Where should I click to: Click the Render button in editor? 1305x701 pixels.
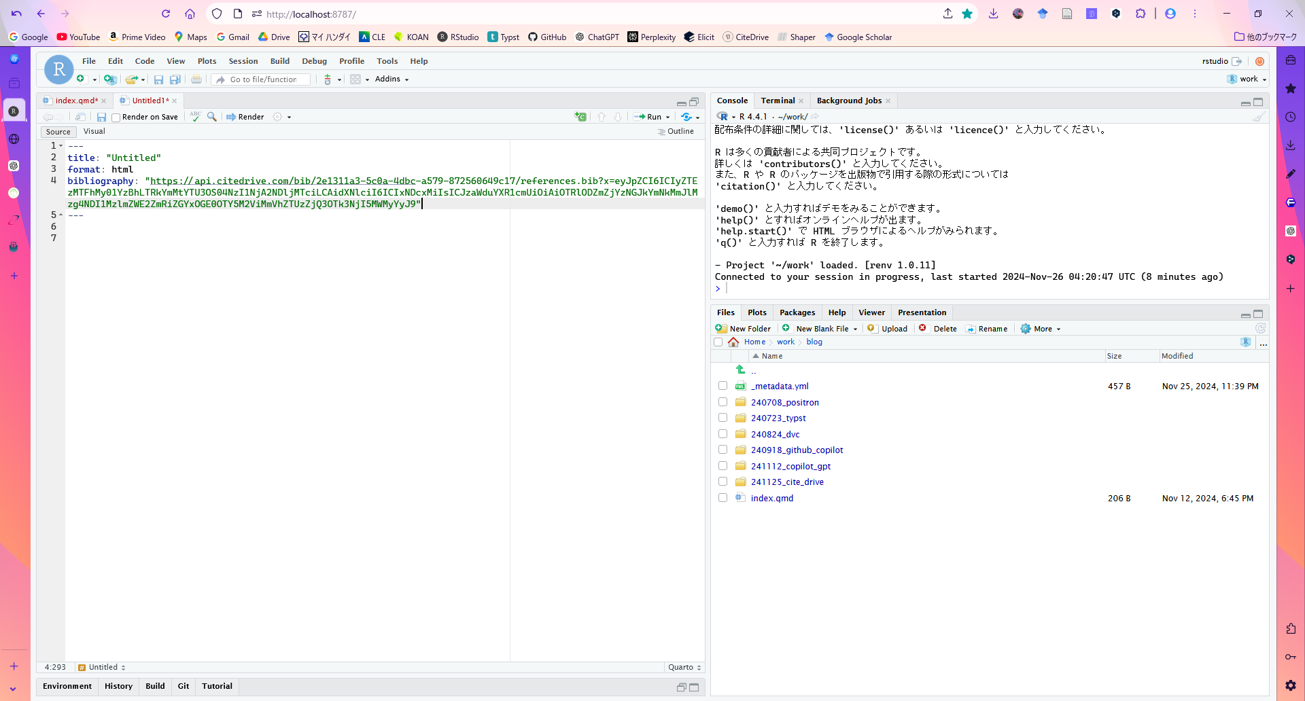(x=245, y=117)
